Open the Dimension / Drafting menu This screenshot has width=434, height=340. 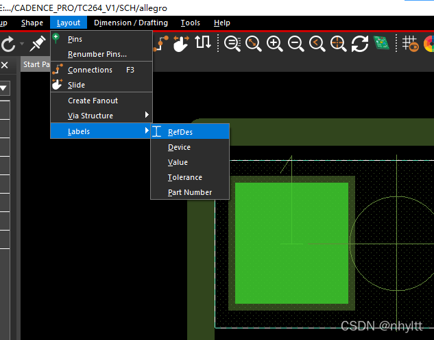click(x=131, y=23)
